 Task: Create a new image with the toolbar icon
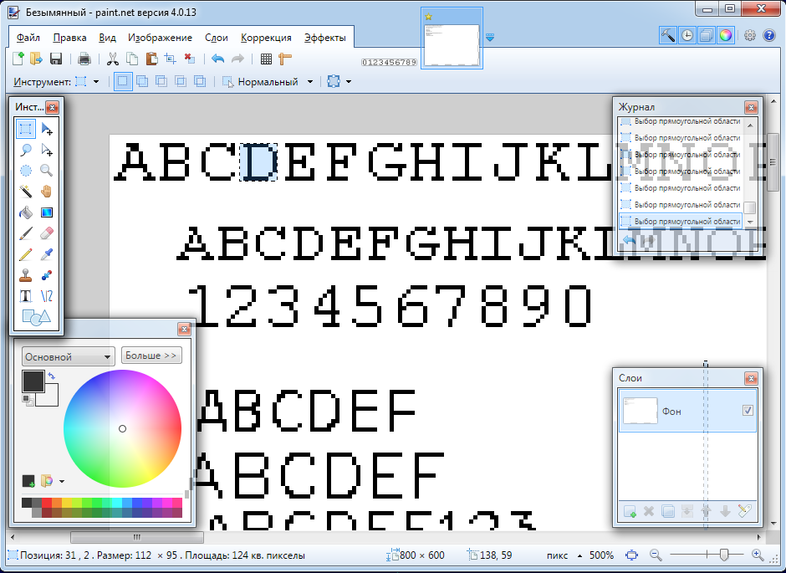click(18, 59)
